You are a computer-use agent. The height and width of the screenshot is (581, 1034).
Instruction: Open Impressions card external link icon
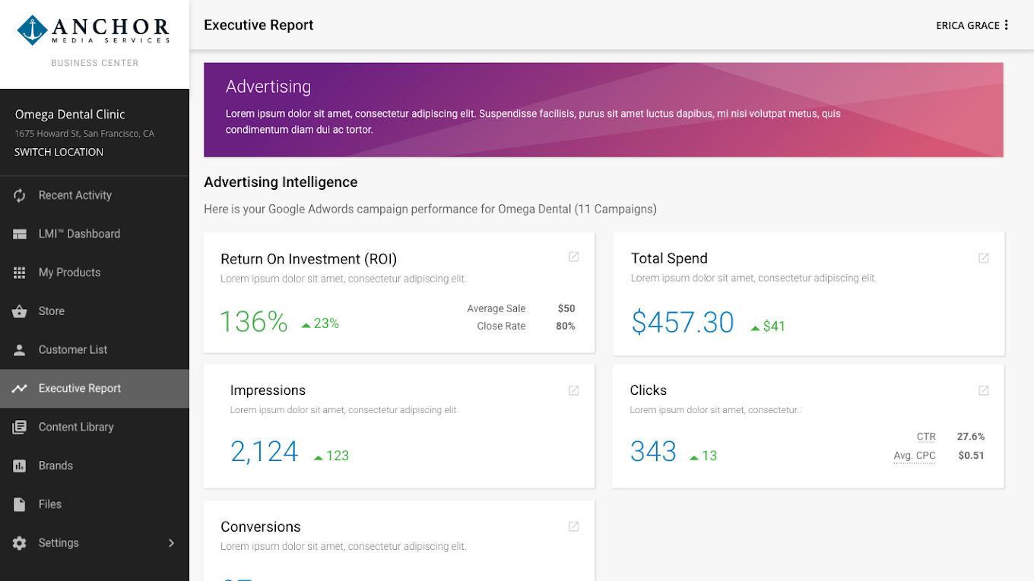[x=574, y=390]
